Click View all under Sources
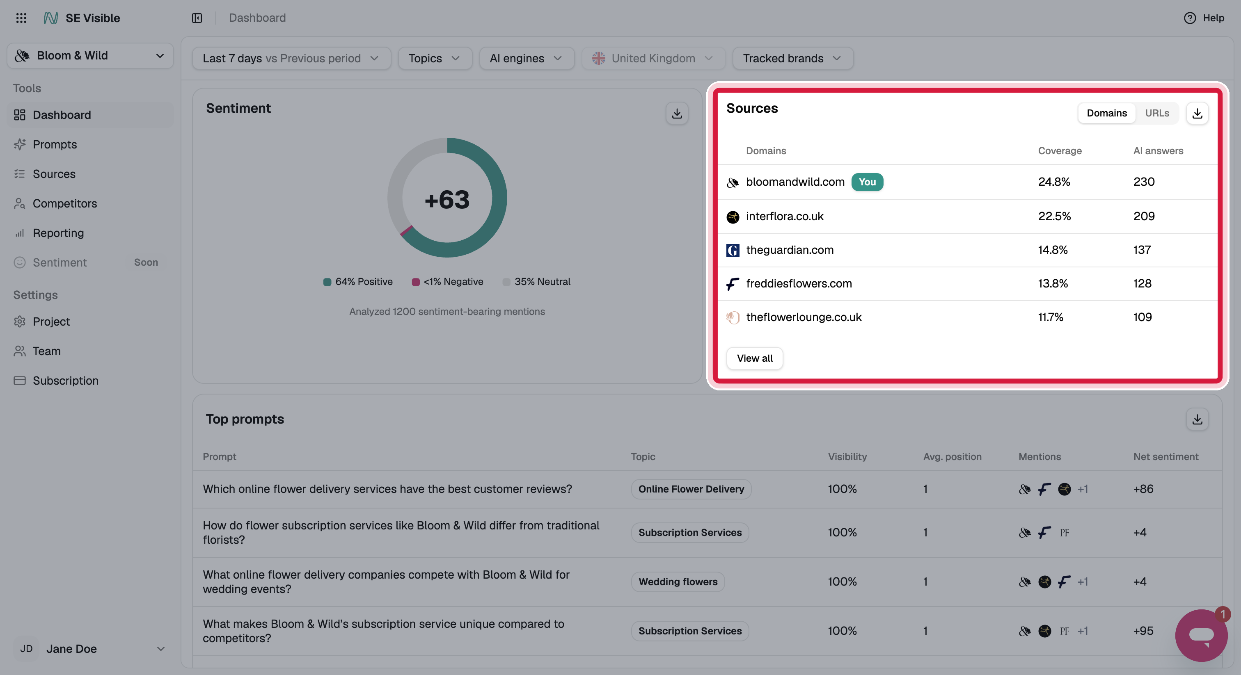The height and width of the screenshot is (675, 1241). (x=754, y=359)
